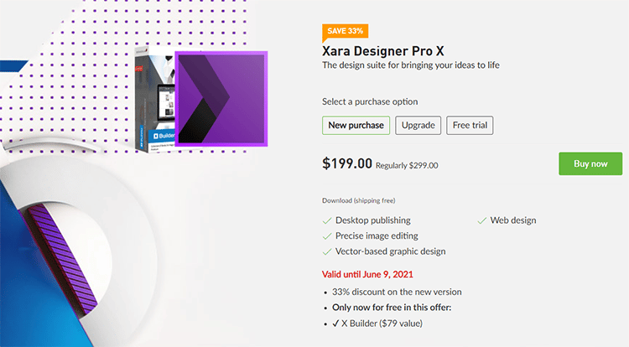
Task: Click the $199.00 price
Action: pyautogui.click(x=346, y=163)
